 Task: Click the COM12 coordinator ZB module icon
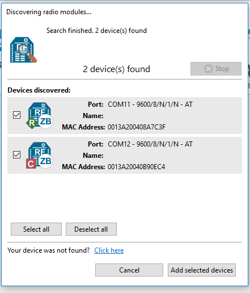click(x=40, y=155)
